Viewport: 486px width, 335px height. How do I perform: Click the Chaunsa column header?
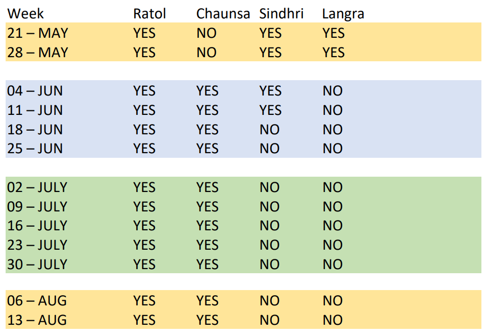223,14
